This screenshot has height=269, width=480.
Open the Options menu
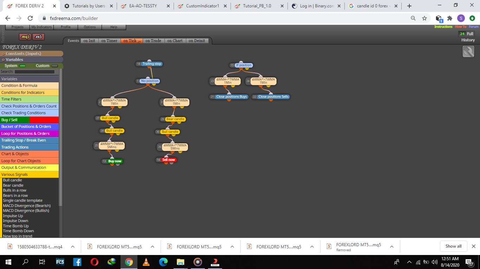90,27
